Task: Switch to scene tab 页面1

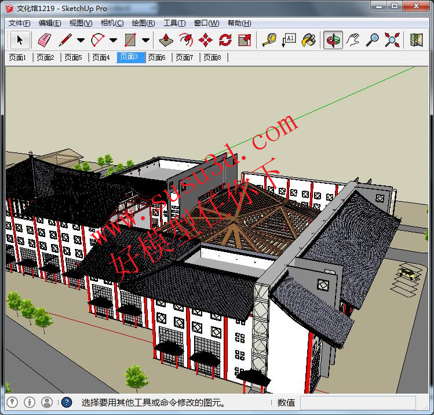Action: pyautogui.click(x=18, y=57)
